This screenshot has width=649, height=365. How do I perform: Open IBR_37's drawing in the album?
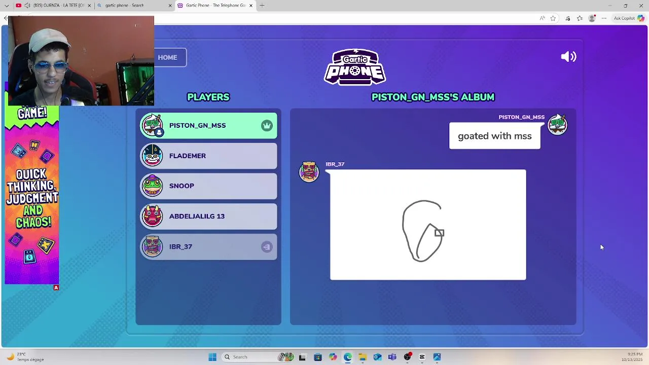click(x=428, y=225)
